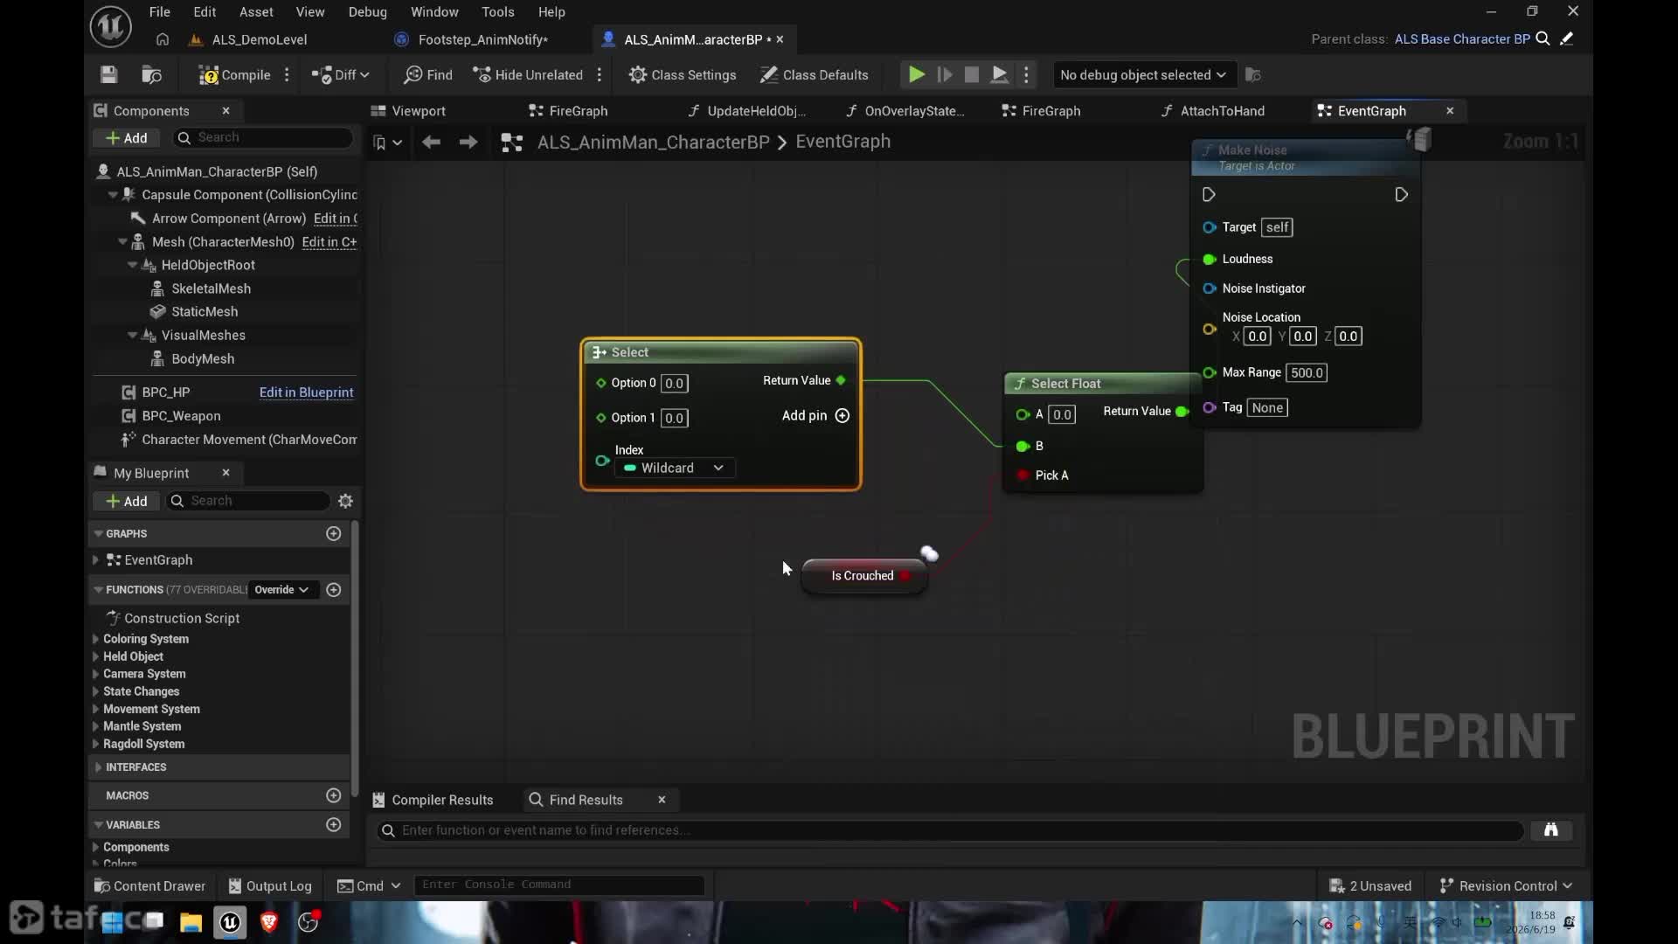Open the Content Drawer
1678x944 pixels.
pos(149,886)
